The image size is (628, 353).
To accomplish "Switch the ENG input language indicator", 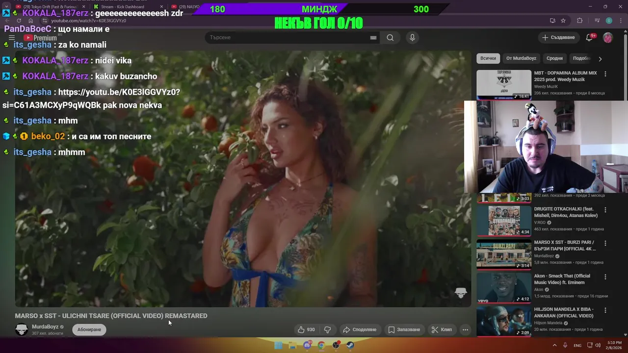I will pyautogui.click(x=577, y=345).
